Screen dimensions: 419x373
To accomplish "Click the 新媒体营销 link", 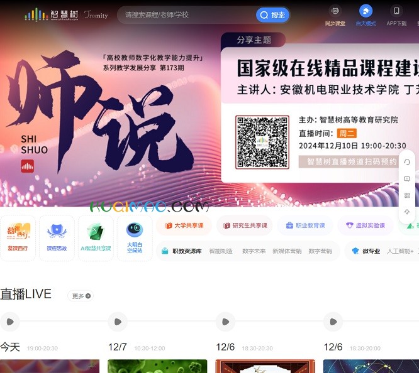I will (x=287, y=251).
